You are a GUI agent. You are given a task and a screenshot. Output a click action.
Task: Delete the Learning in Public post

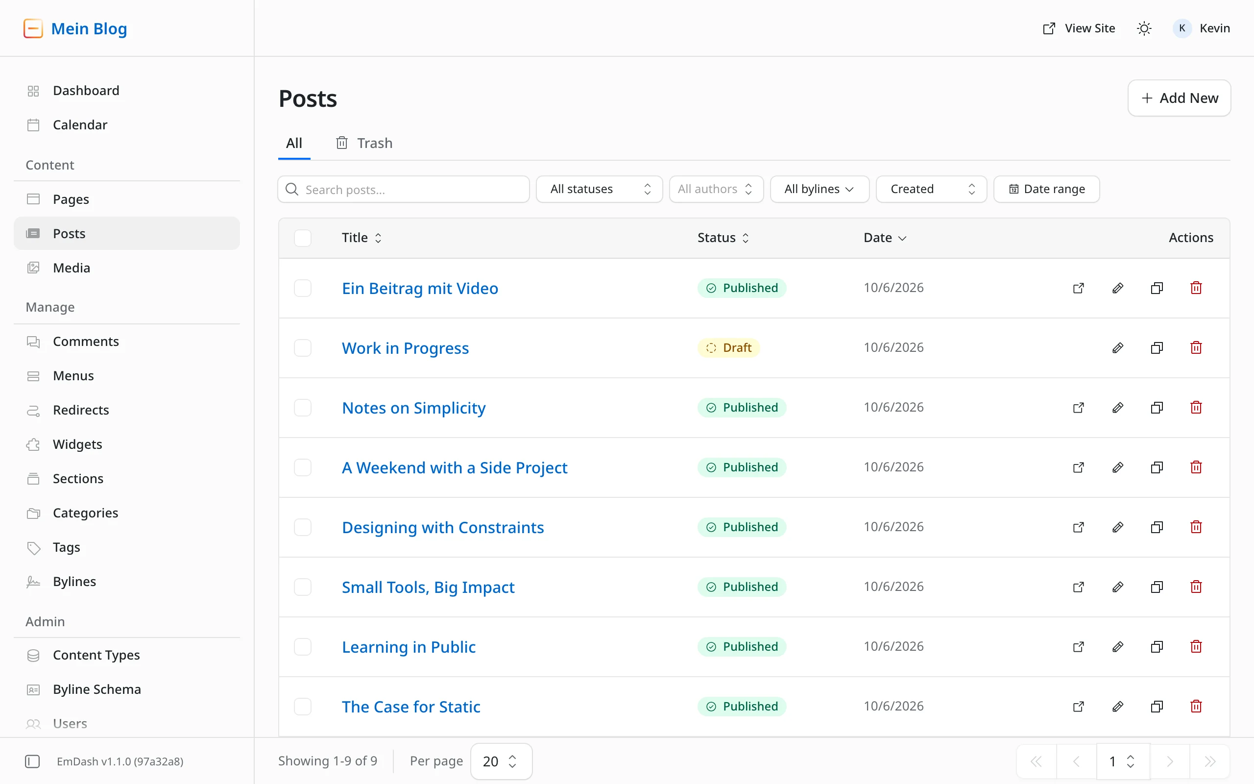(x=1196, y=647)
